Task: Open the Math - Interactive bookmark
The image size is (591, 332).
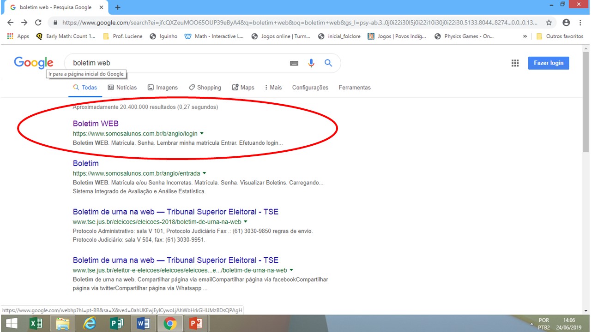Action: coord(214,36)
